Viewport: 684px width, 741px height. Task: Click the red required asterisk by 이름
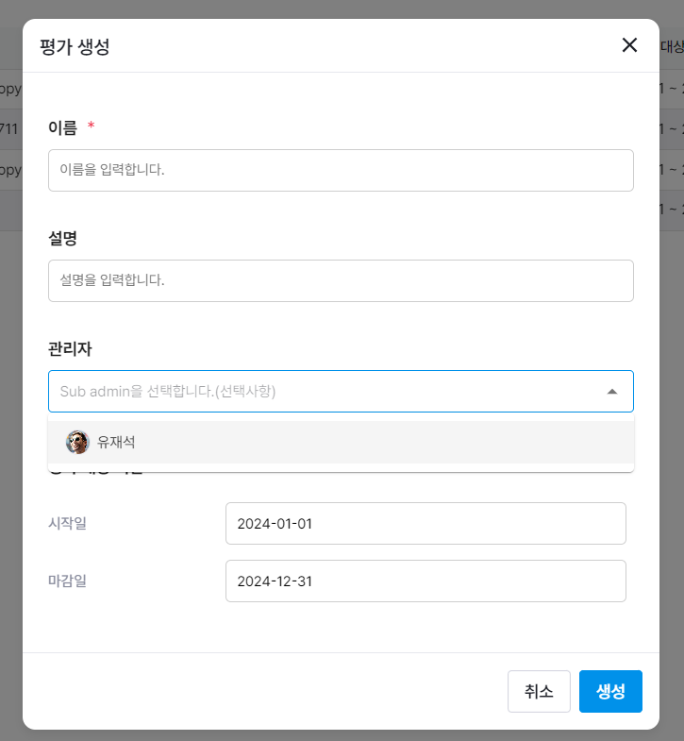click(92, 126)
